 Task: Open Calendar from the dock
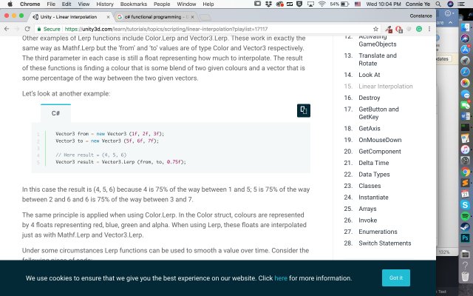pos(465,194)
